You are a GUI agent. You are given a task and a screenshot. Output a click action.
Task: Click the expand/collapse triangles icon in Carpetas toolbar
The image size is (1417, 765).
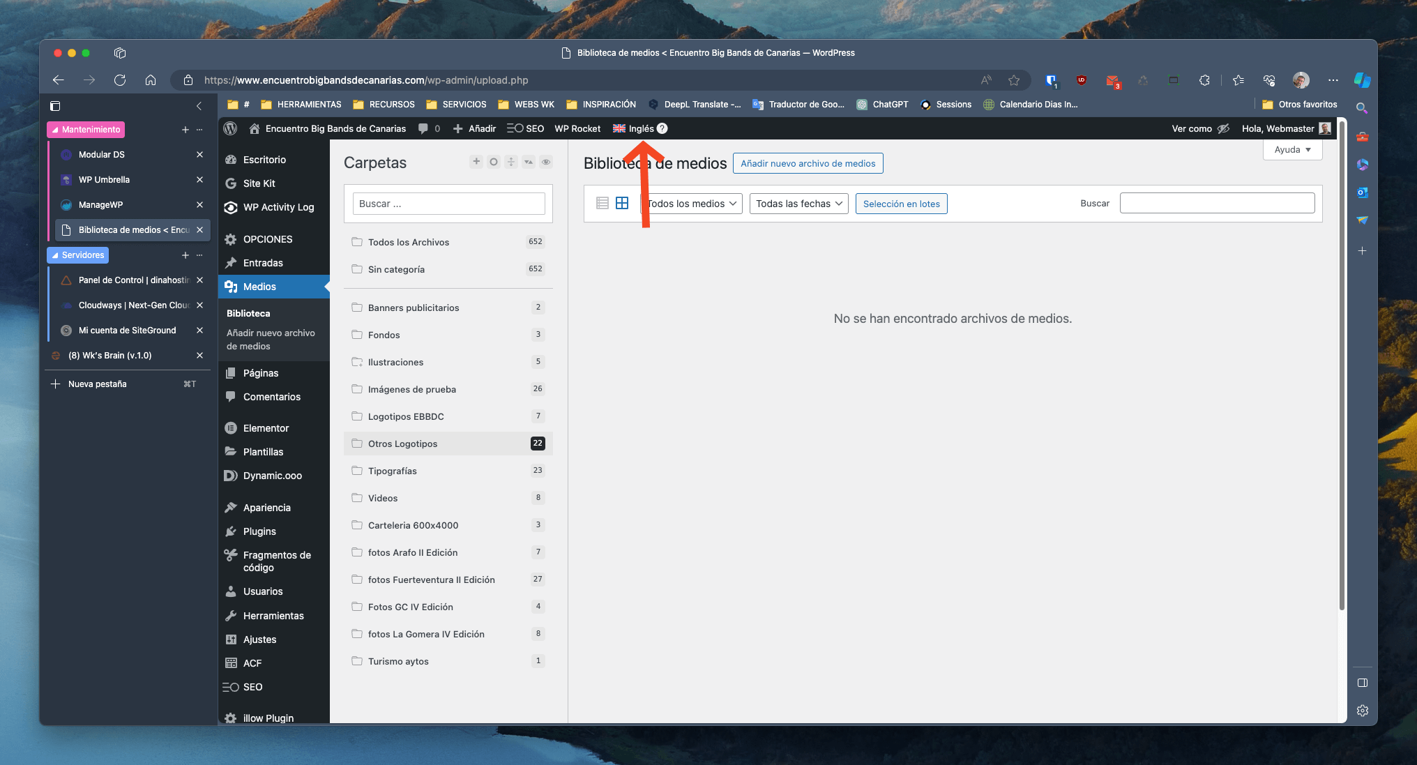point(529,162)
